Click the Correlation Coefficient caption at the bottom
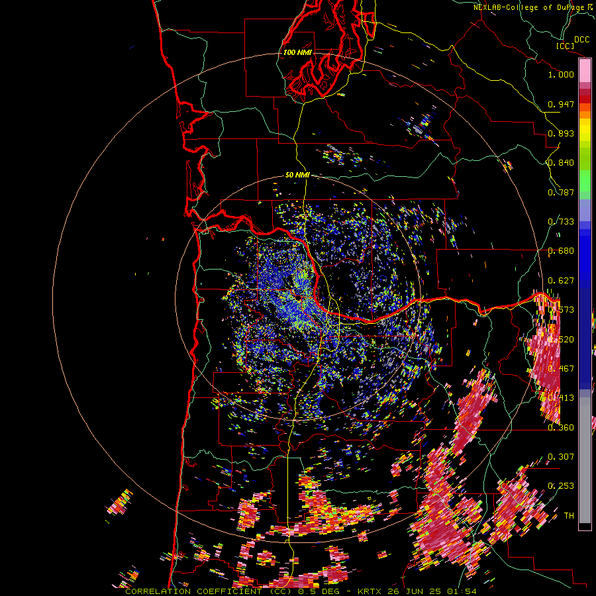This screenshot has width=596, height=596. [x=301, y=591]
